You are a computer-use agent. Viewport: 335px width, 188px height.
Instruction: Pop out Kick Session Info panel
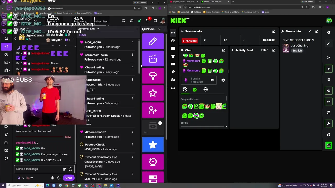(274, 31)
